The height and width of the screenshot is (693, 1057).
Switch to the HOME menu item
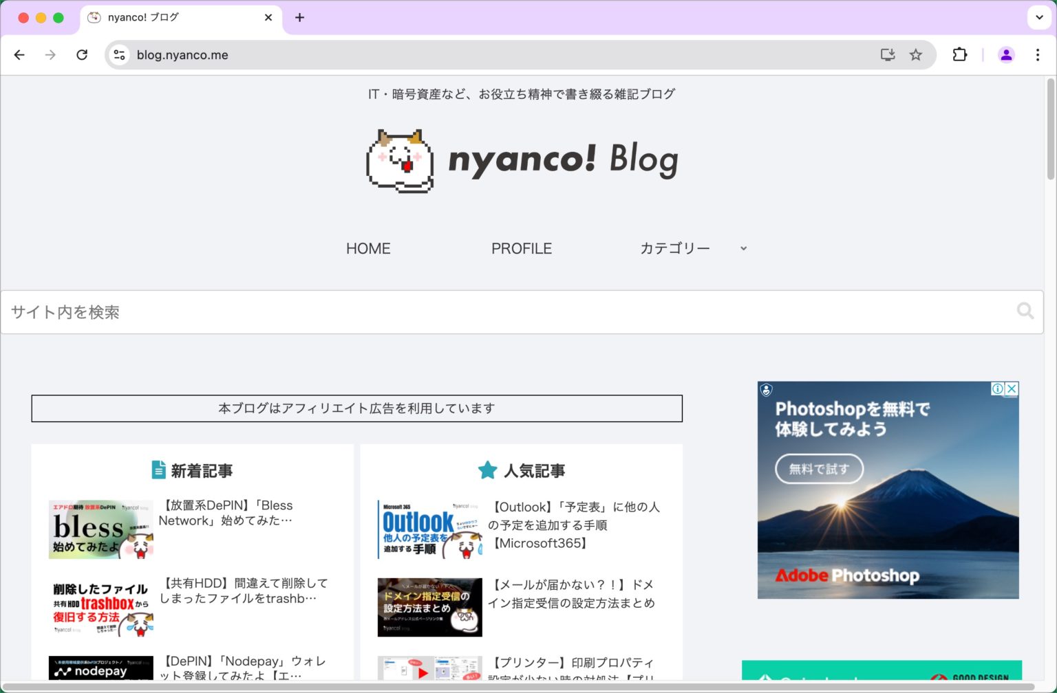(368, 248)
